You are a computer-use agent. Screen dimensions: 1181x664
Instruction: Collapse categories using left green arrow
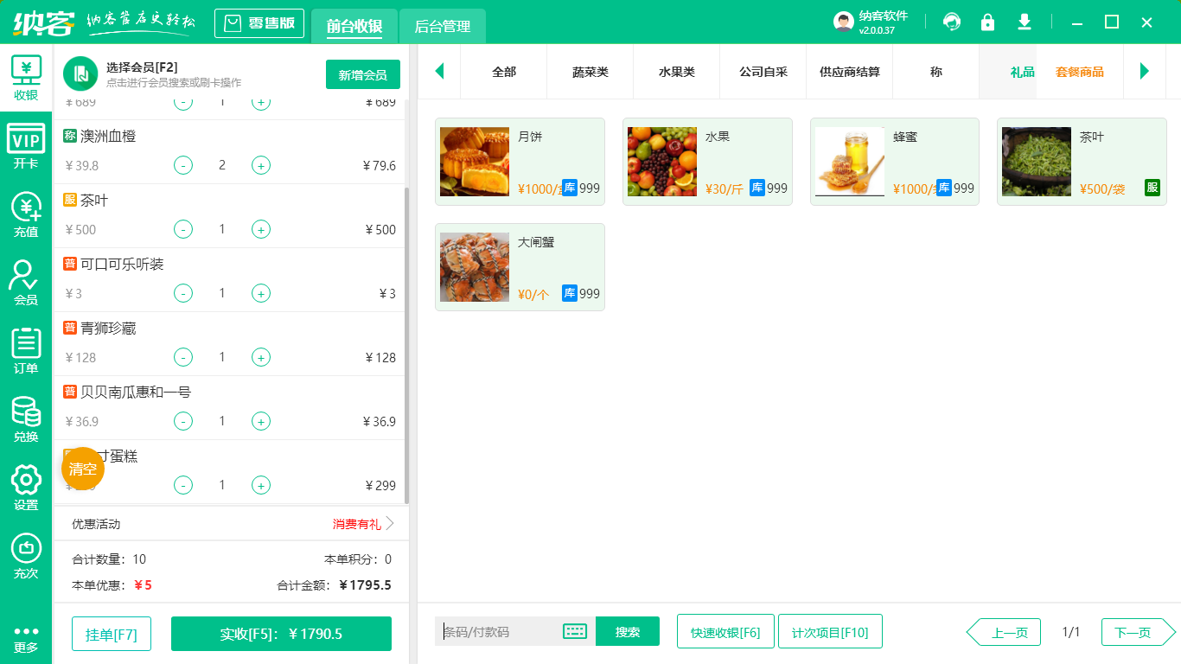click(439, 72)
